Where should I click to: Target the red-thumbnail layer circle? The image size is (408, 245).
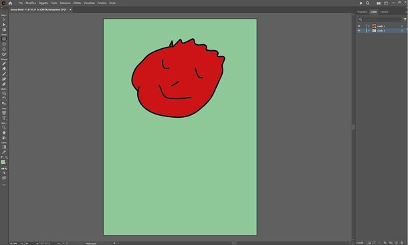pos(402,26)
